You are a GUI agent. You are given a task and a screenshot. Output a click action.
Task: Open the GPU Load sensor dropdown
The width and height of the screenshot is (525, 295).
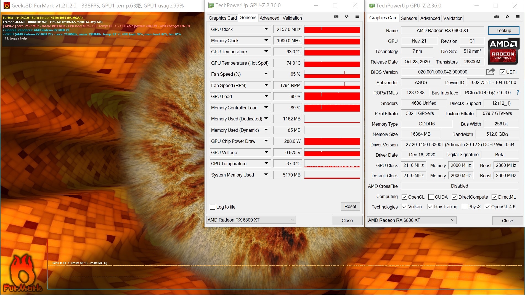point(266,96)
